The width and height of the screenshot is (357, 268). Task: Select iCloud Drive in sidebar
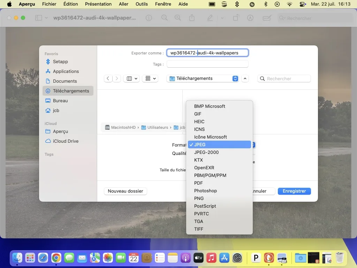[68, 141]
